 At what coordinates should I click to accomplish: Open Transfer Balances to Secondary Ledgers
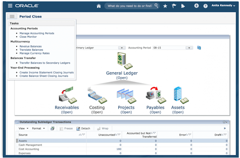[45, 63]
